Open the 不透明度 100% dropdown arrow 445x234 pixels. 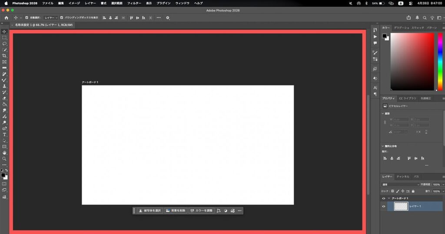pos(443,184)
